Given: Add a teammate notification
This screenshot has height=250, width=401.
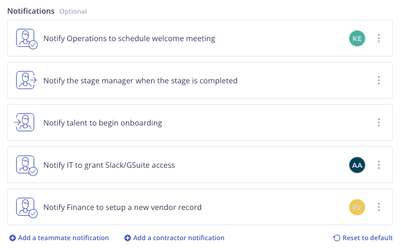Looking at the screenshot, I should click(x=59, y=238).
